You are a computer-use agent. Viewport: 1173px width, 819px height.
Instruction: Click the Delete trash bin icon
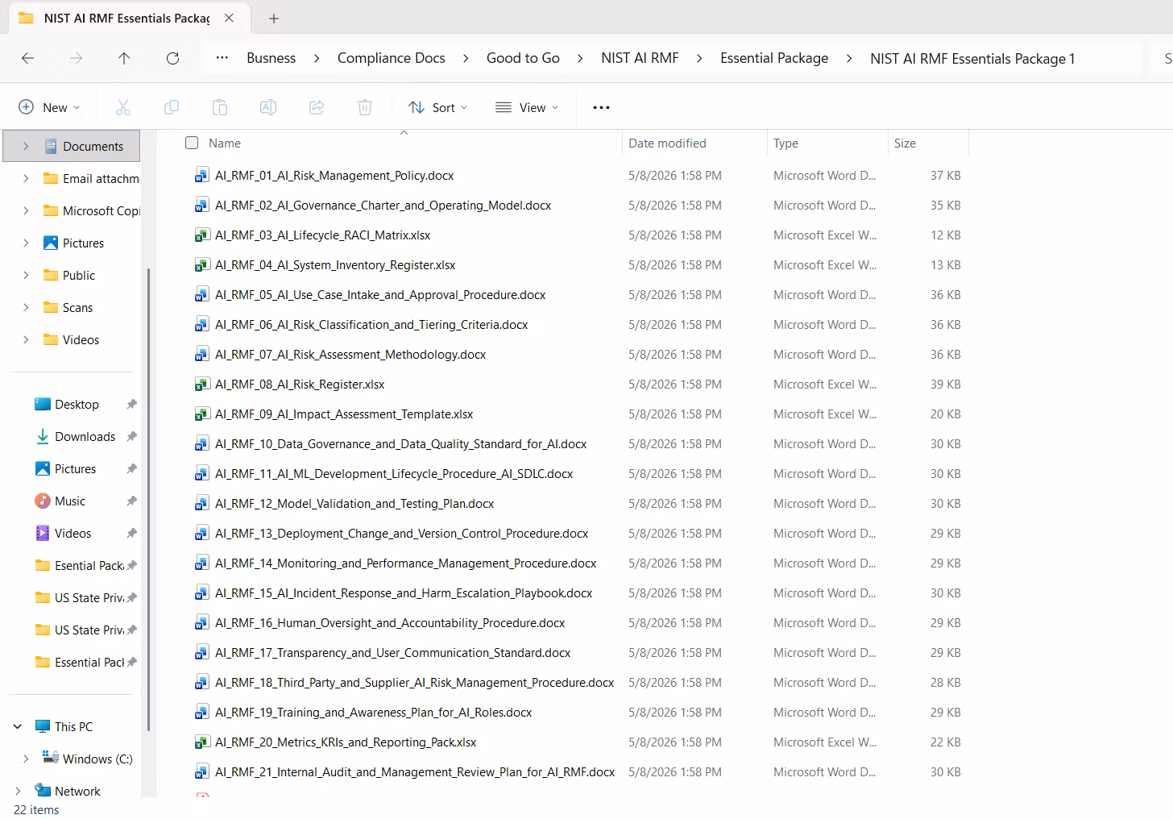[x=365, y=107]
